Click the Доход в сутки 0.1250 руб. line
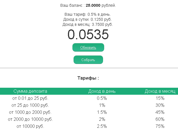This screenshot has height=132, width=178. point(88,19)
